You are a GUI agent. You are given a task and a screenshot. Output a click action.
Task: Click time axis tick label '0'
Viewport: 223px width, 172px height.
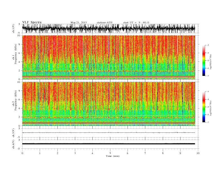click(22, 153)
